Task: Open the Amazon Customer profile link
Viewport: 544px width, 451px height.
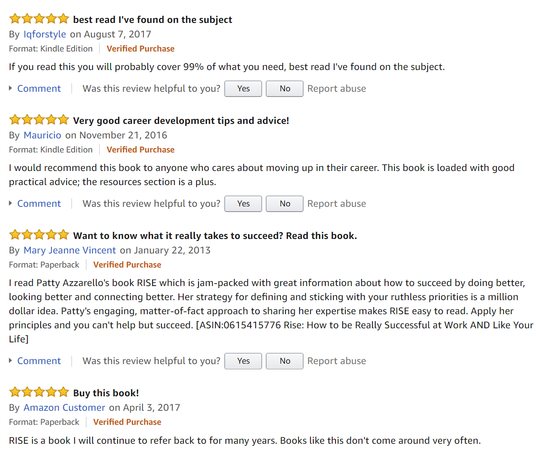Action: tap(64, 408)
